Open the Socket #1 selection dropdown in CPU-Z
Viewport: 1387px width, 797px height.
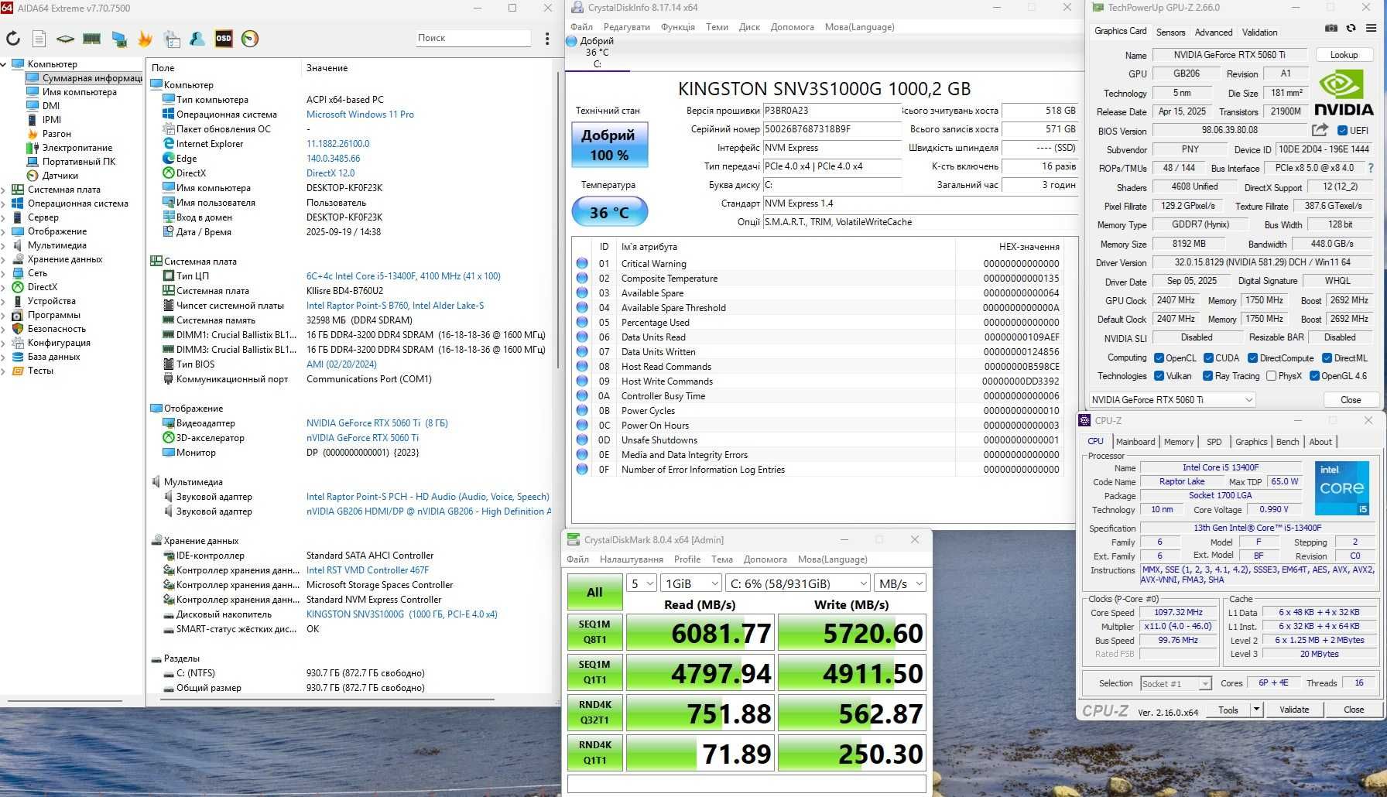pos(1176,683)
